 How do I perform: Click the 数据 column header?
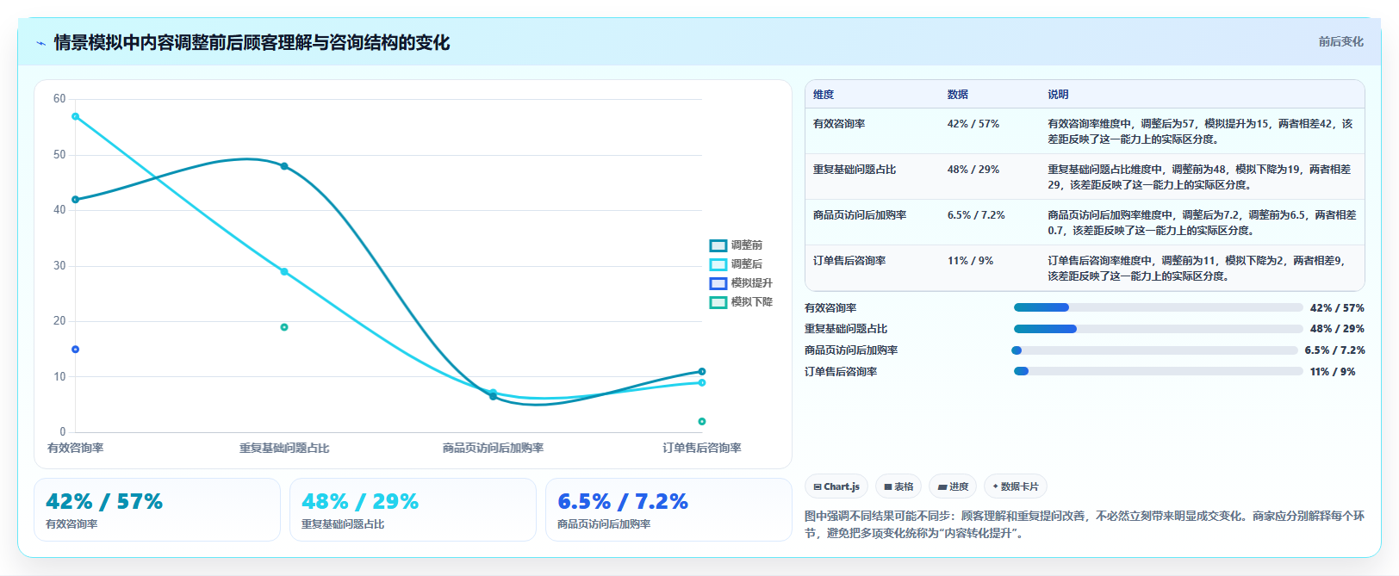tap(958, 95)
